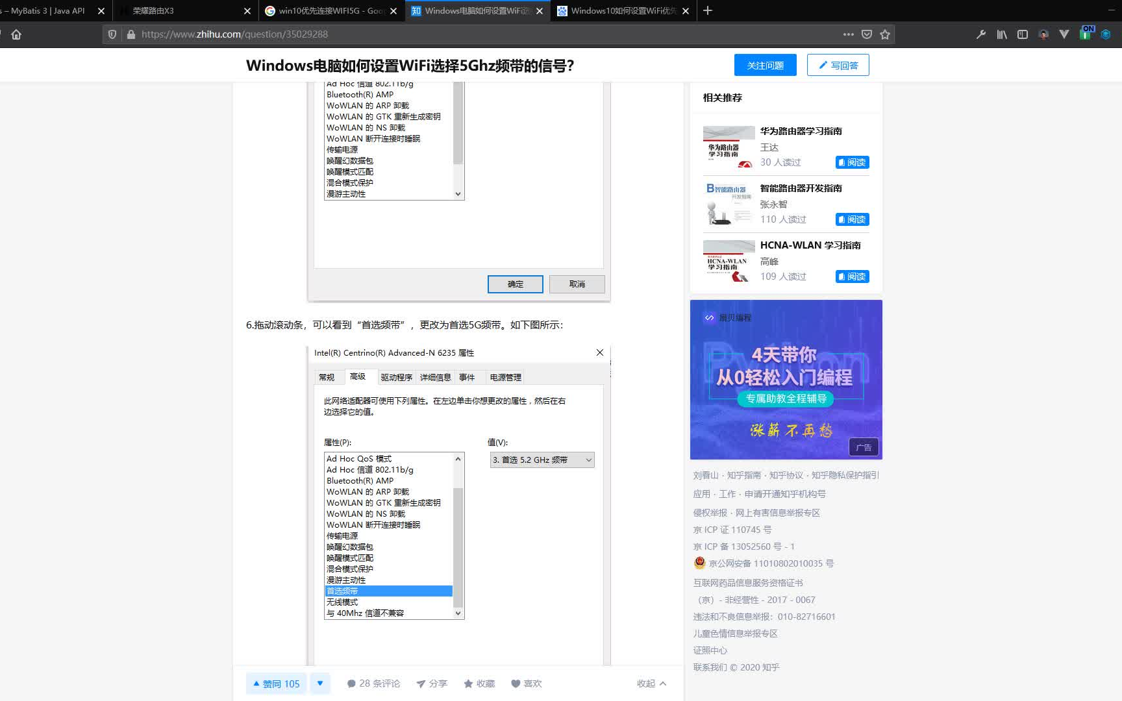1122x701 pixels.
Task: Click the comment icon showing 28 条评论
Action: click(351, 683)
